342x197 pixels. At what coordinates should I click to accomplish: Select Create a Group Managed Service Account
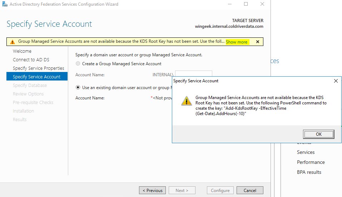(x=78, y=64)
